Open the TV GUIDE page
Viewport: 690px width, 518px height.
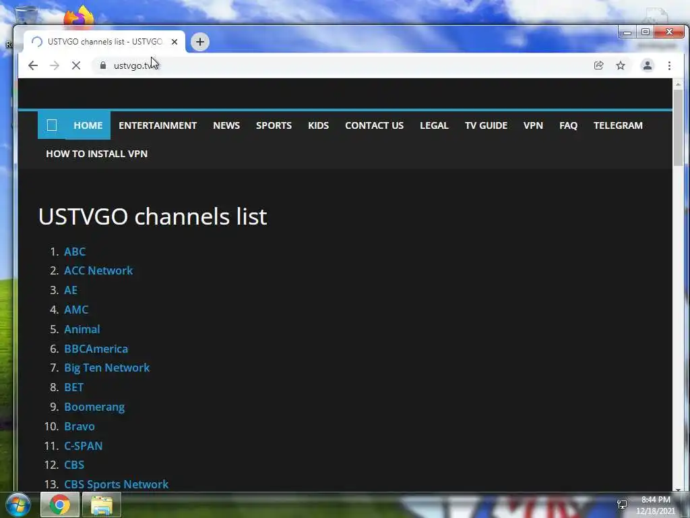point(486,125)
